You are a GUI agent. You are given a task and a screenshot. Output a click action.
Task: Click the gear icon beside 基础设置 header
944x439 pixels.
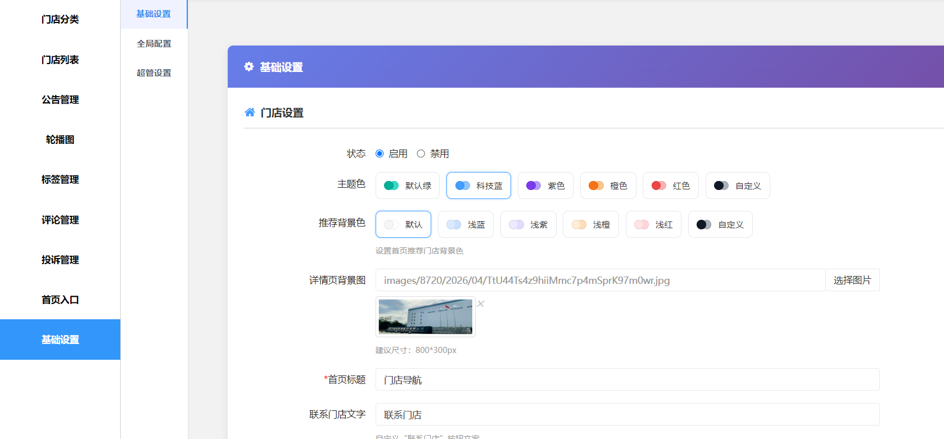[249, 67]
